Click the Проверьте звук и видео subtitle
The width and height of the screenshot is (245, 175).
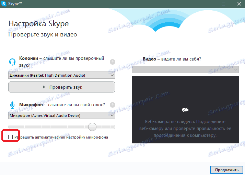tap(43, 34)
